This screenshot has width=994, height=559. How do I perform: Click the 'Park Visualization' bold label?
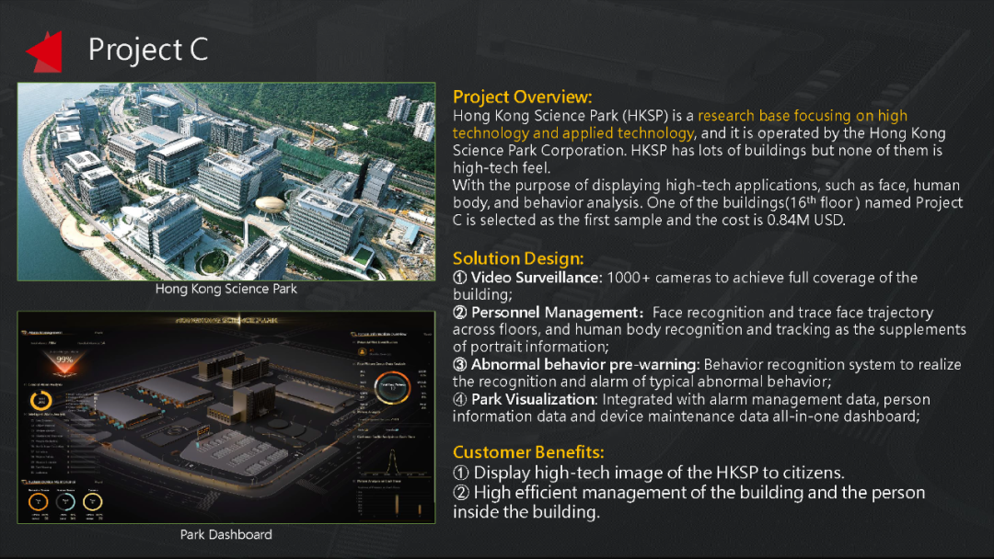tap(533, 399)
